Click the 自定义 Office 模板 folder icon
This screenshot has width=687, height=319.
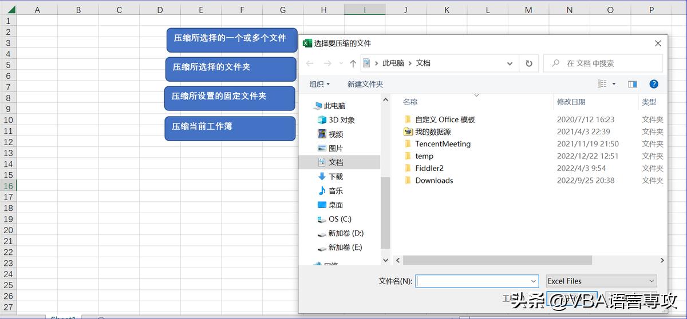click(408, 119)
